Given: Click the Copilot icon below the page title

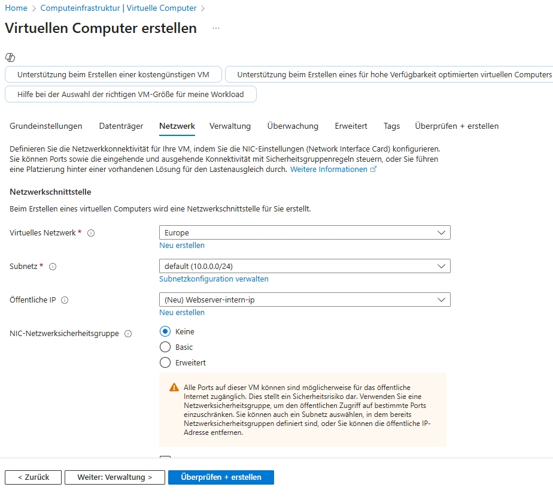Looking at the screenshot, I should pos(10,58).
